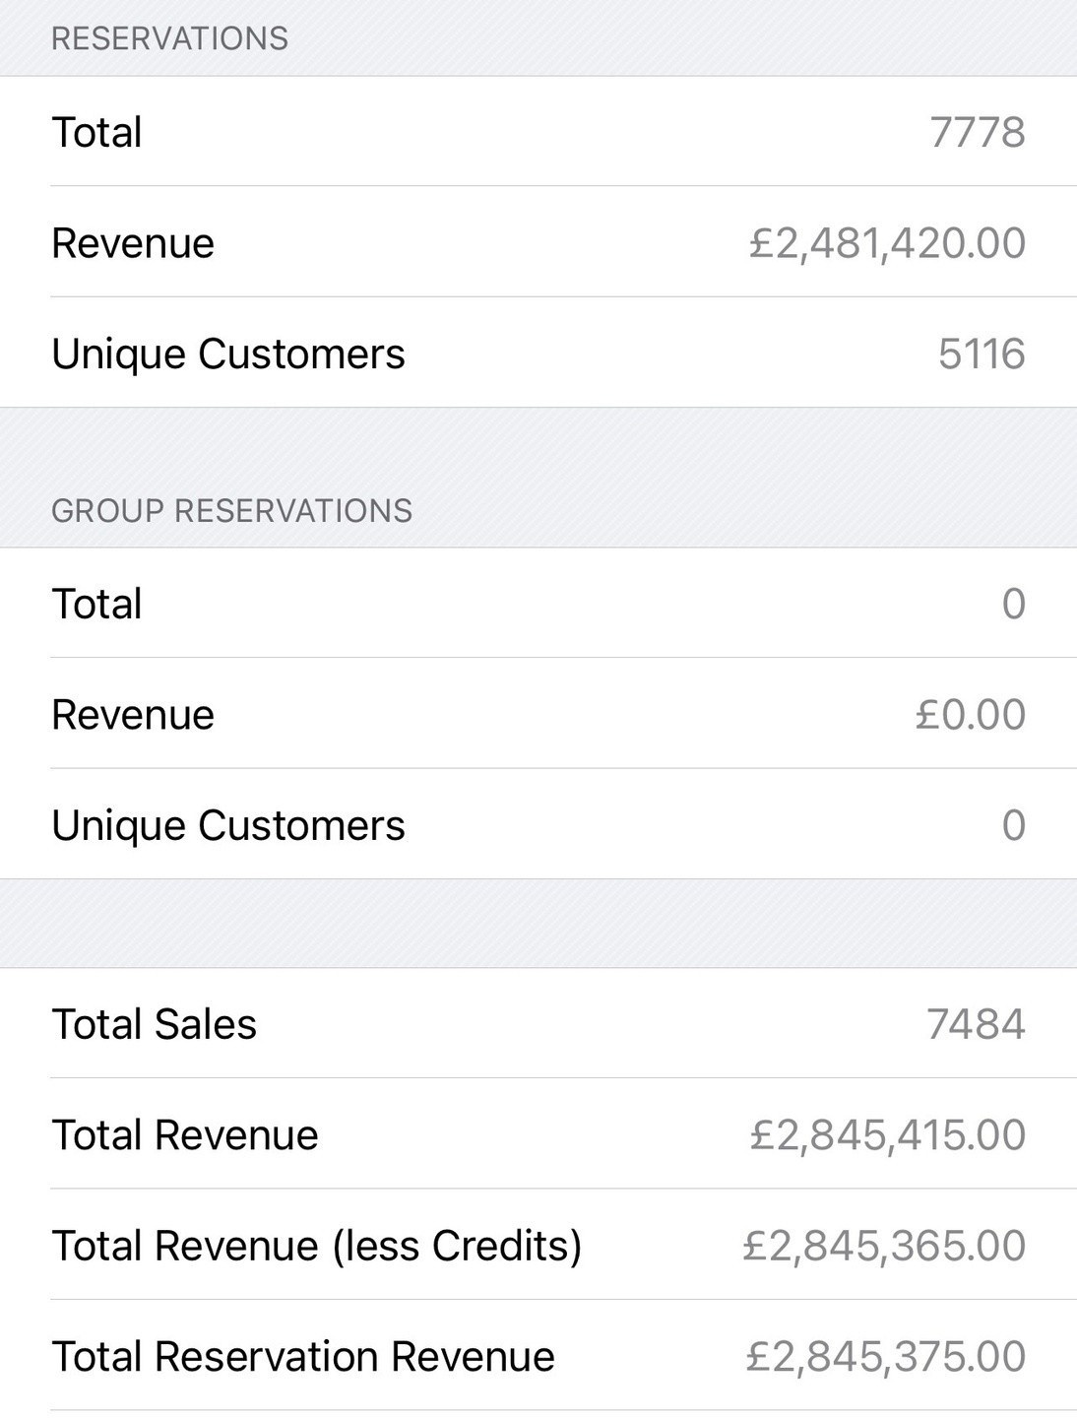
Task: Click the 5116 unique customers value
Action: point(981,354)
